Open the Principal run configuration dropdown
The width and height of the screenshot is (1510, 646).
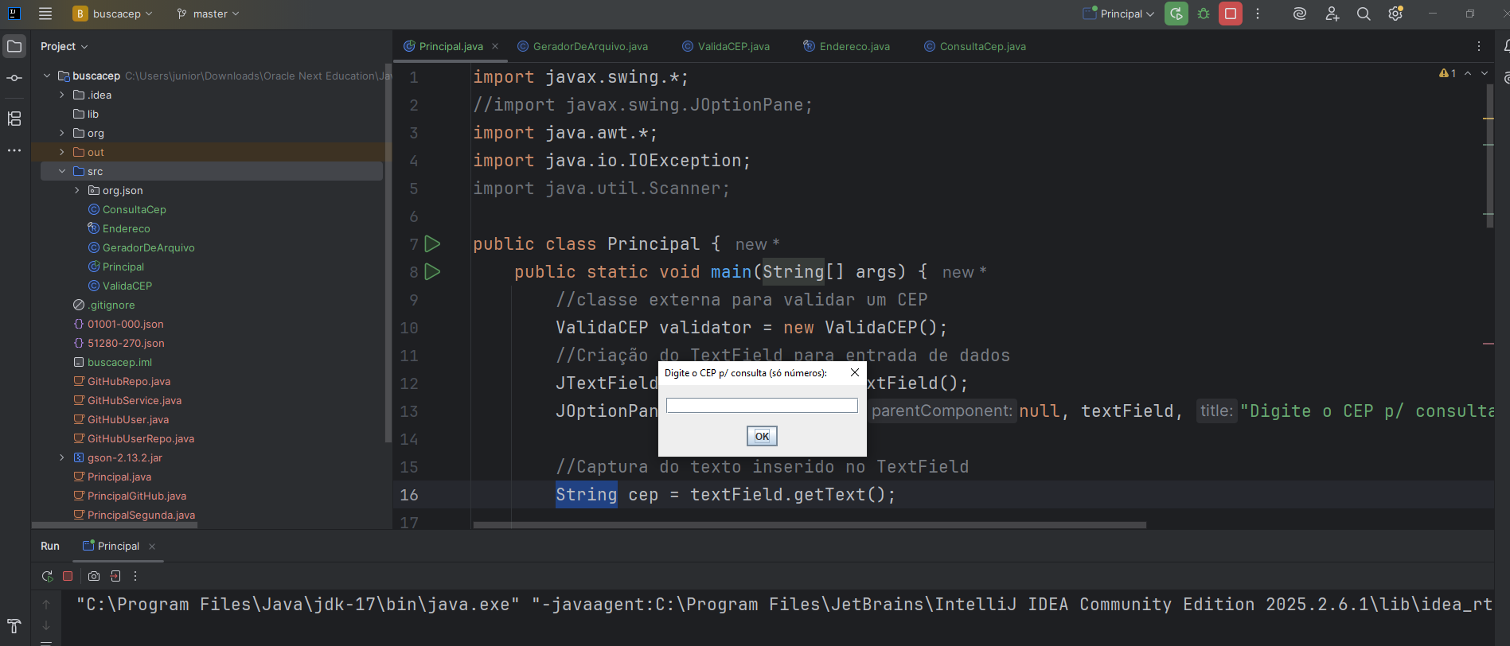coord(1118,14)
